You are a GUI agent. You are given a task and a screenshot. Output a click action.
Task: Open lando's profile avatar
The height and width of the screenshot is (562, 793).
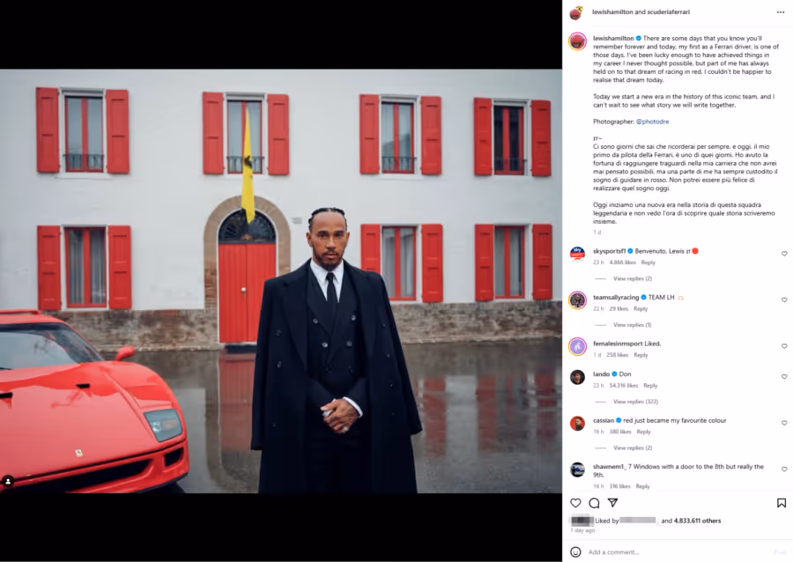tap(577, 377)
